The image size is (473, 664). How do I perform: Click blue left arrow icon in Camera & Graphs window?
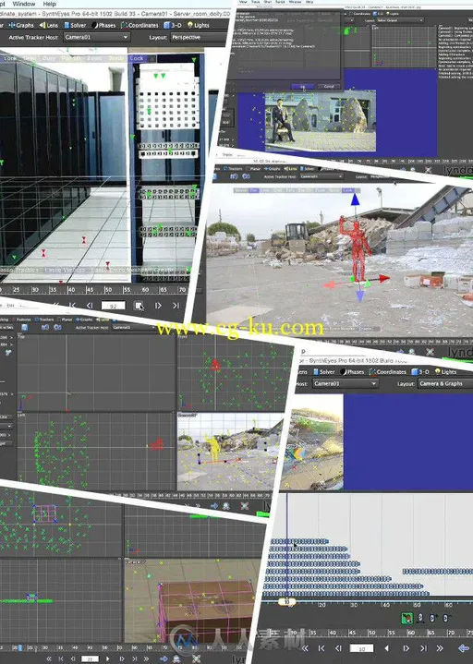464,648
